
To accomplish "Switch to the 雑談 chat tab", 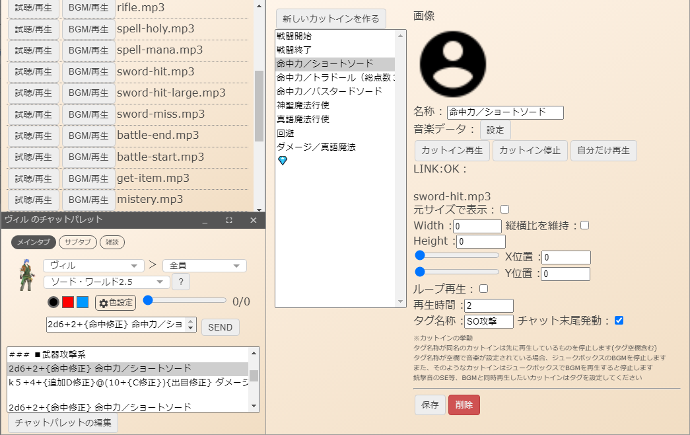I will pos(112,243).
